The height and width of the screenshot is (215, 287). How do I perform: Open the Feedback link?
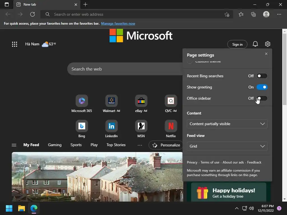[254, 162]
